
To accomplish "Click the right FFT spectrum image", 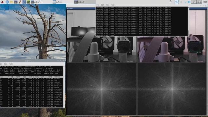I will (x=171, y=89).
